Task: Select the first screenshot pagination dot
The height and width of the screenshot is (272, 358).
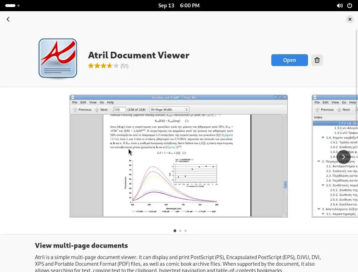Action: tap(175, 231)
